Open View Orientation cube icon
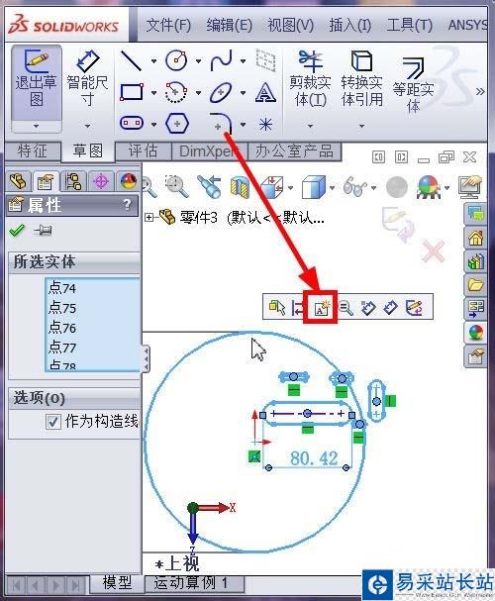The image size is (495, 601). coord(271,187)
